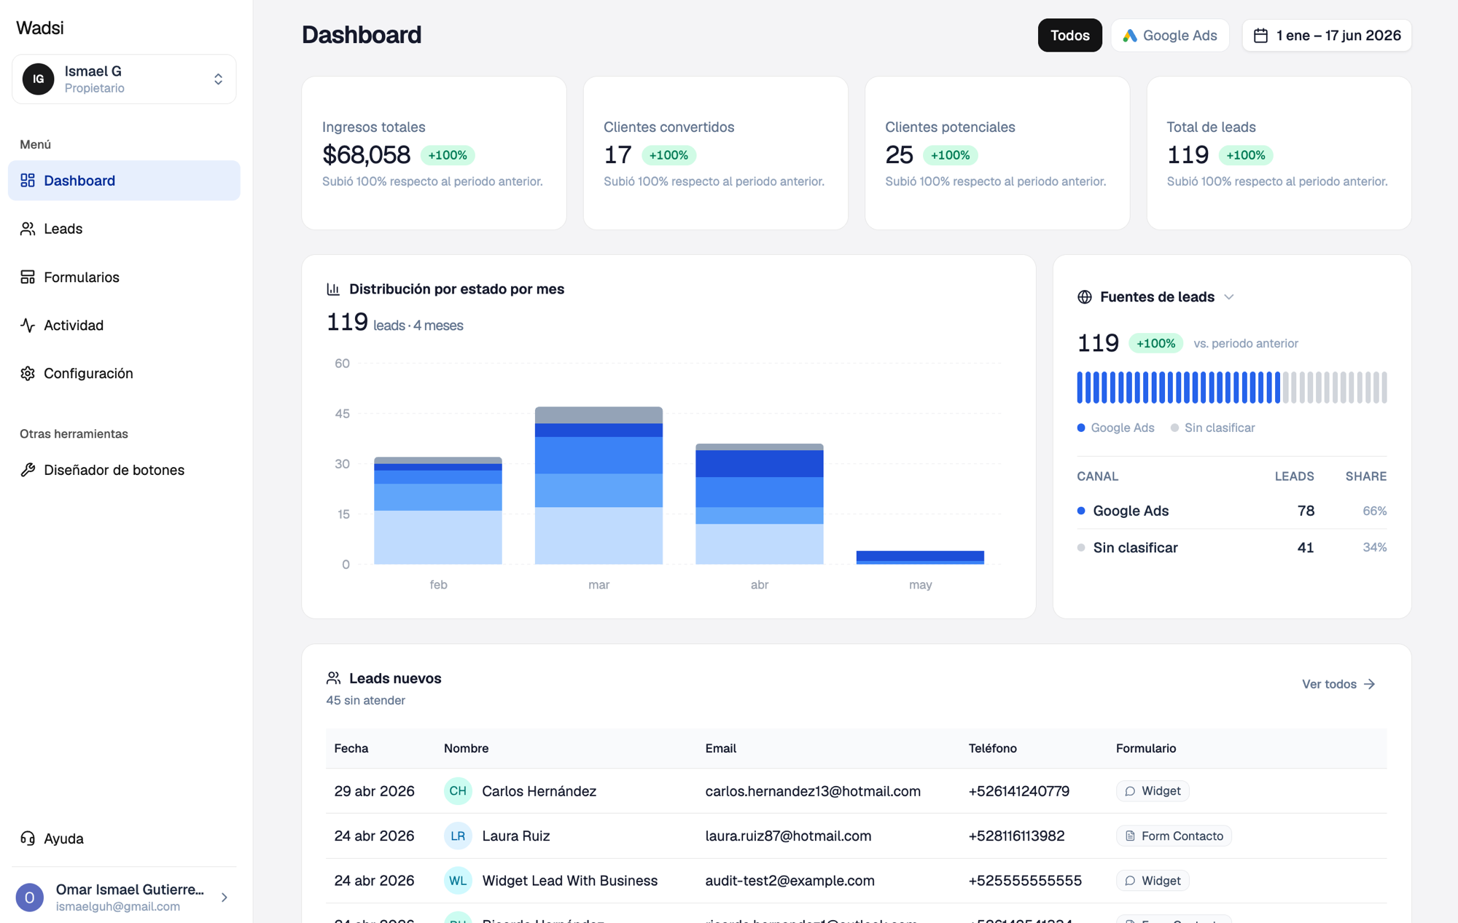Open the Formularios section
Screen dimensions: 1458x923
[124, 277]
